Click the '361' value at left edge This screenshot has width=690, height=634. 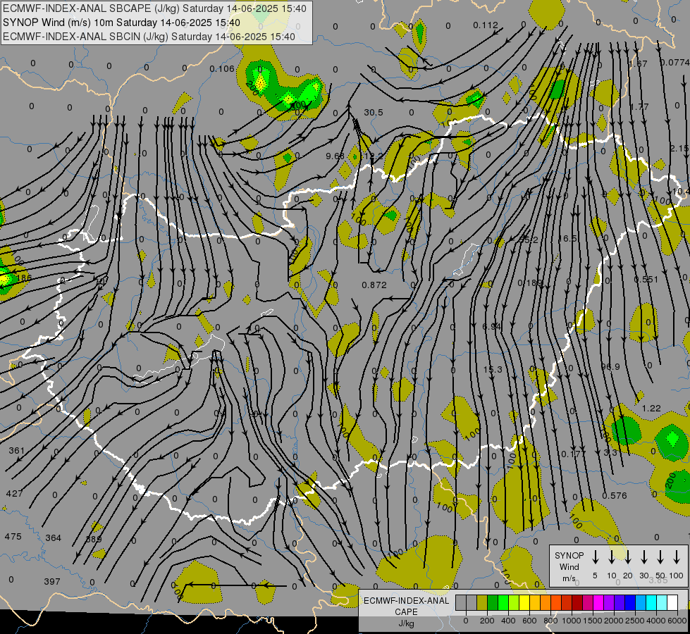coord(17,451)
